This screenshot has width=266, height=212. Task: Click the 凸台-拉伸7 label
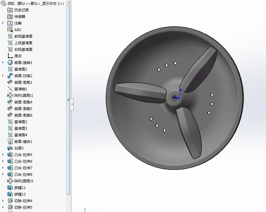pos(23,168)
